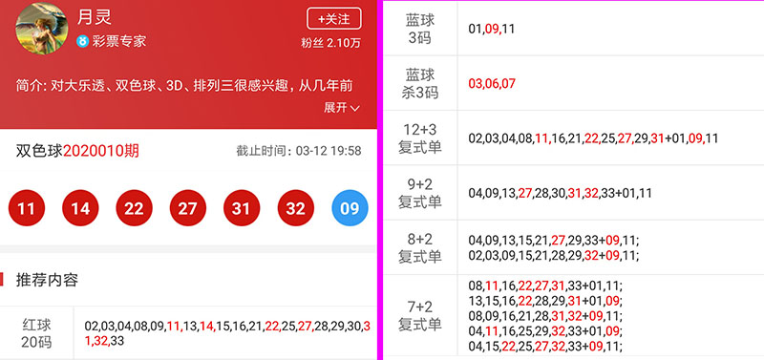
Task: Click the 月灵 username text
Action: coord(95,17)
